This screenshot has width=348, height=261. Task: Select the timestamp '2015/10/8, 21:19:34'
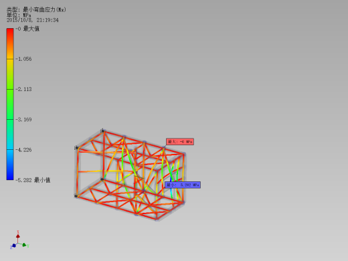(x=33, y=20)
